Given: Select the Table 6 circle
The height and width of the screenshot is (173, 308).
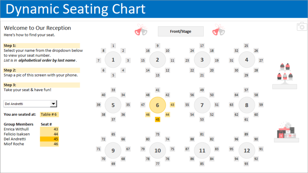Looking at the screenshot, I should (158, 105).
